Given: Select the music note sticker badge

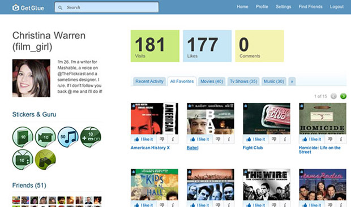Looking at the screenshot, I should point(68,137).
